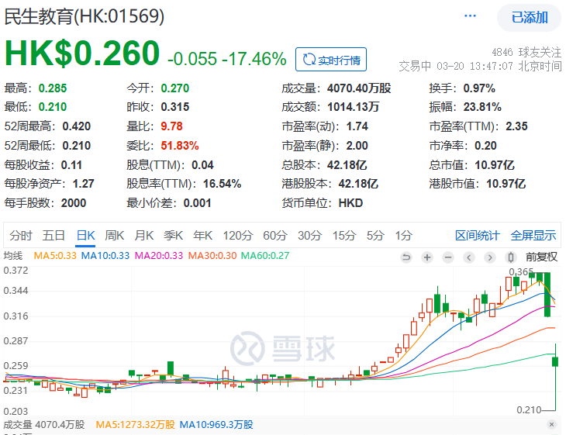Toggle the MA60 moving average line
Viewport: 566px width, 435px height.
264,256
